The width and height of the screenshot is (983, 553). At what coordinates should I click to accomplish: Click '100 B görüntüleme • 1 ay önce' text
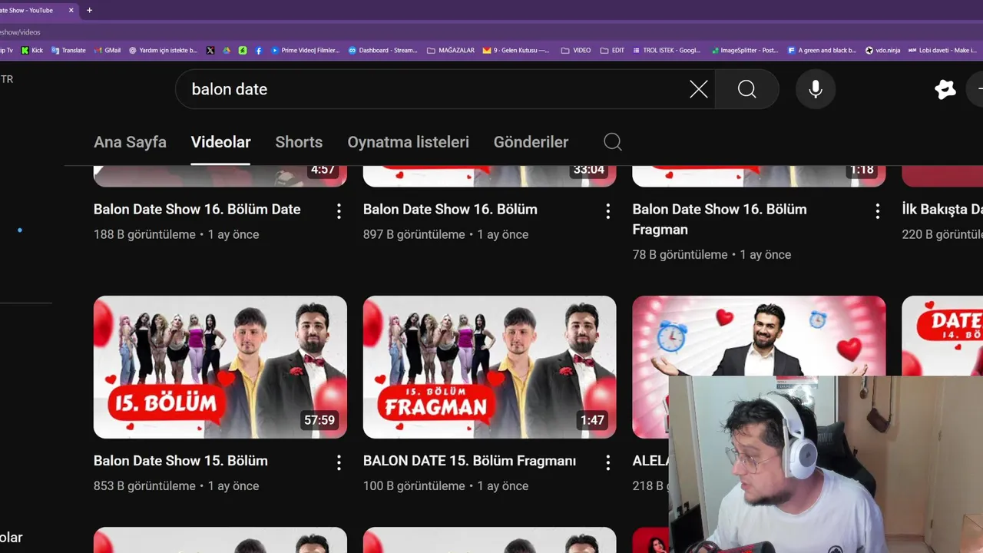tap(445, 485)
